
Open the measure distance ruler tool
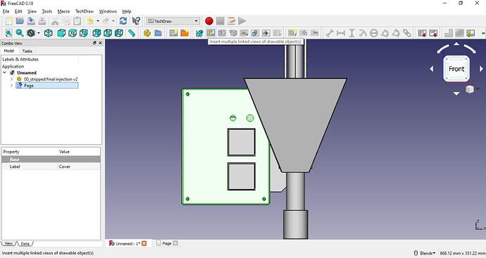pyautogui.click(x=132, y=33)
